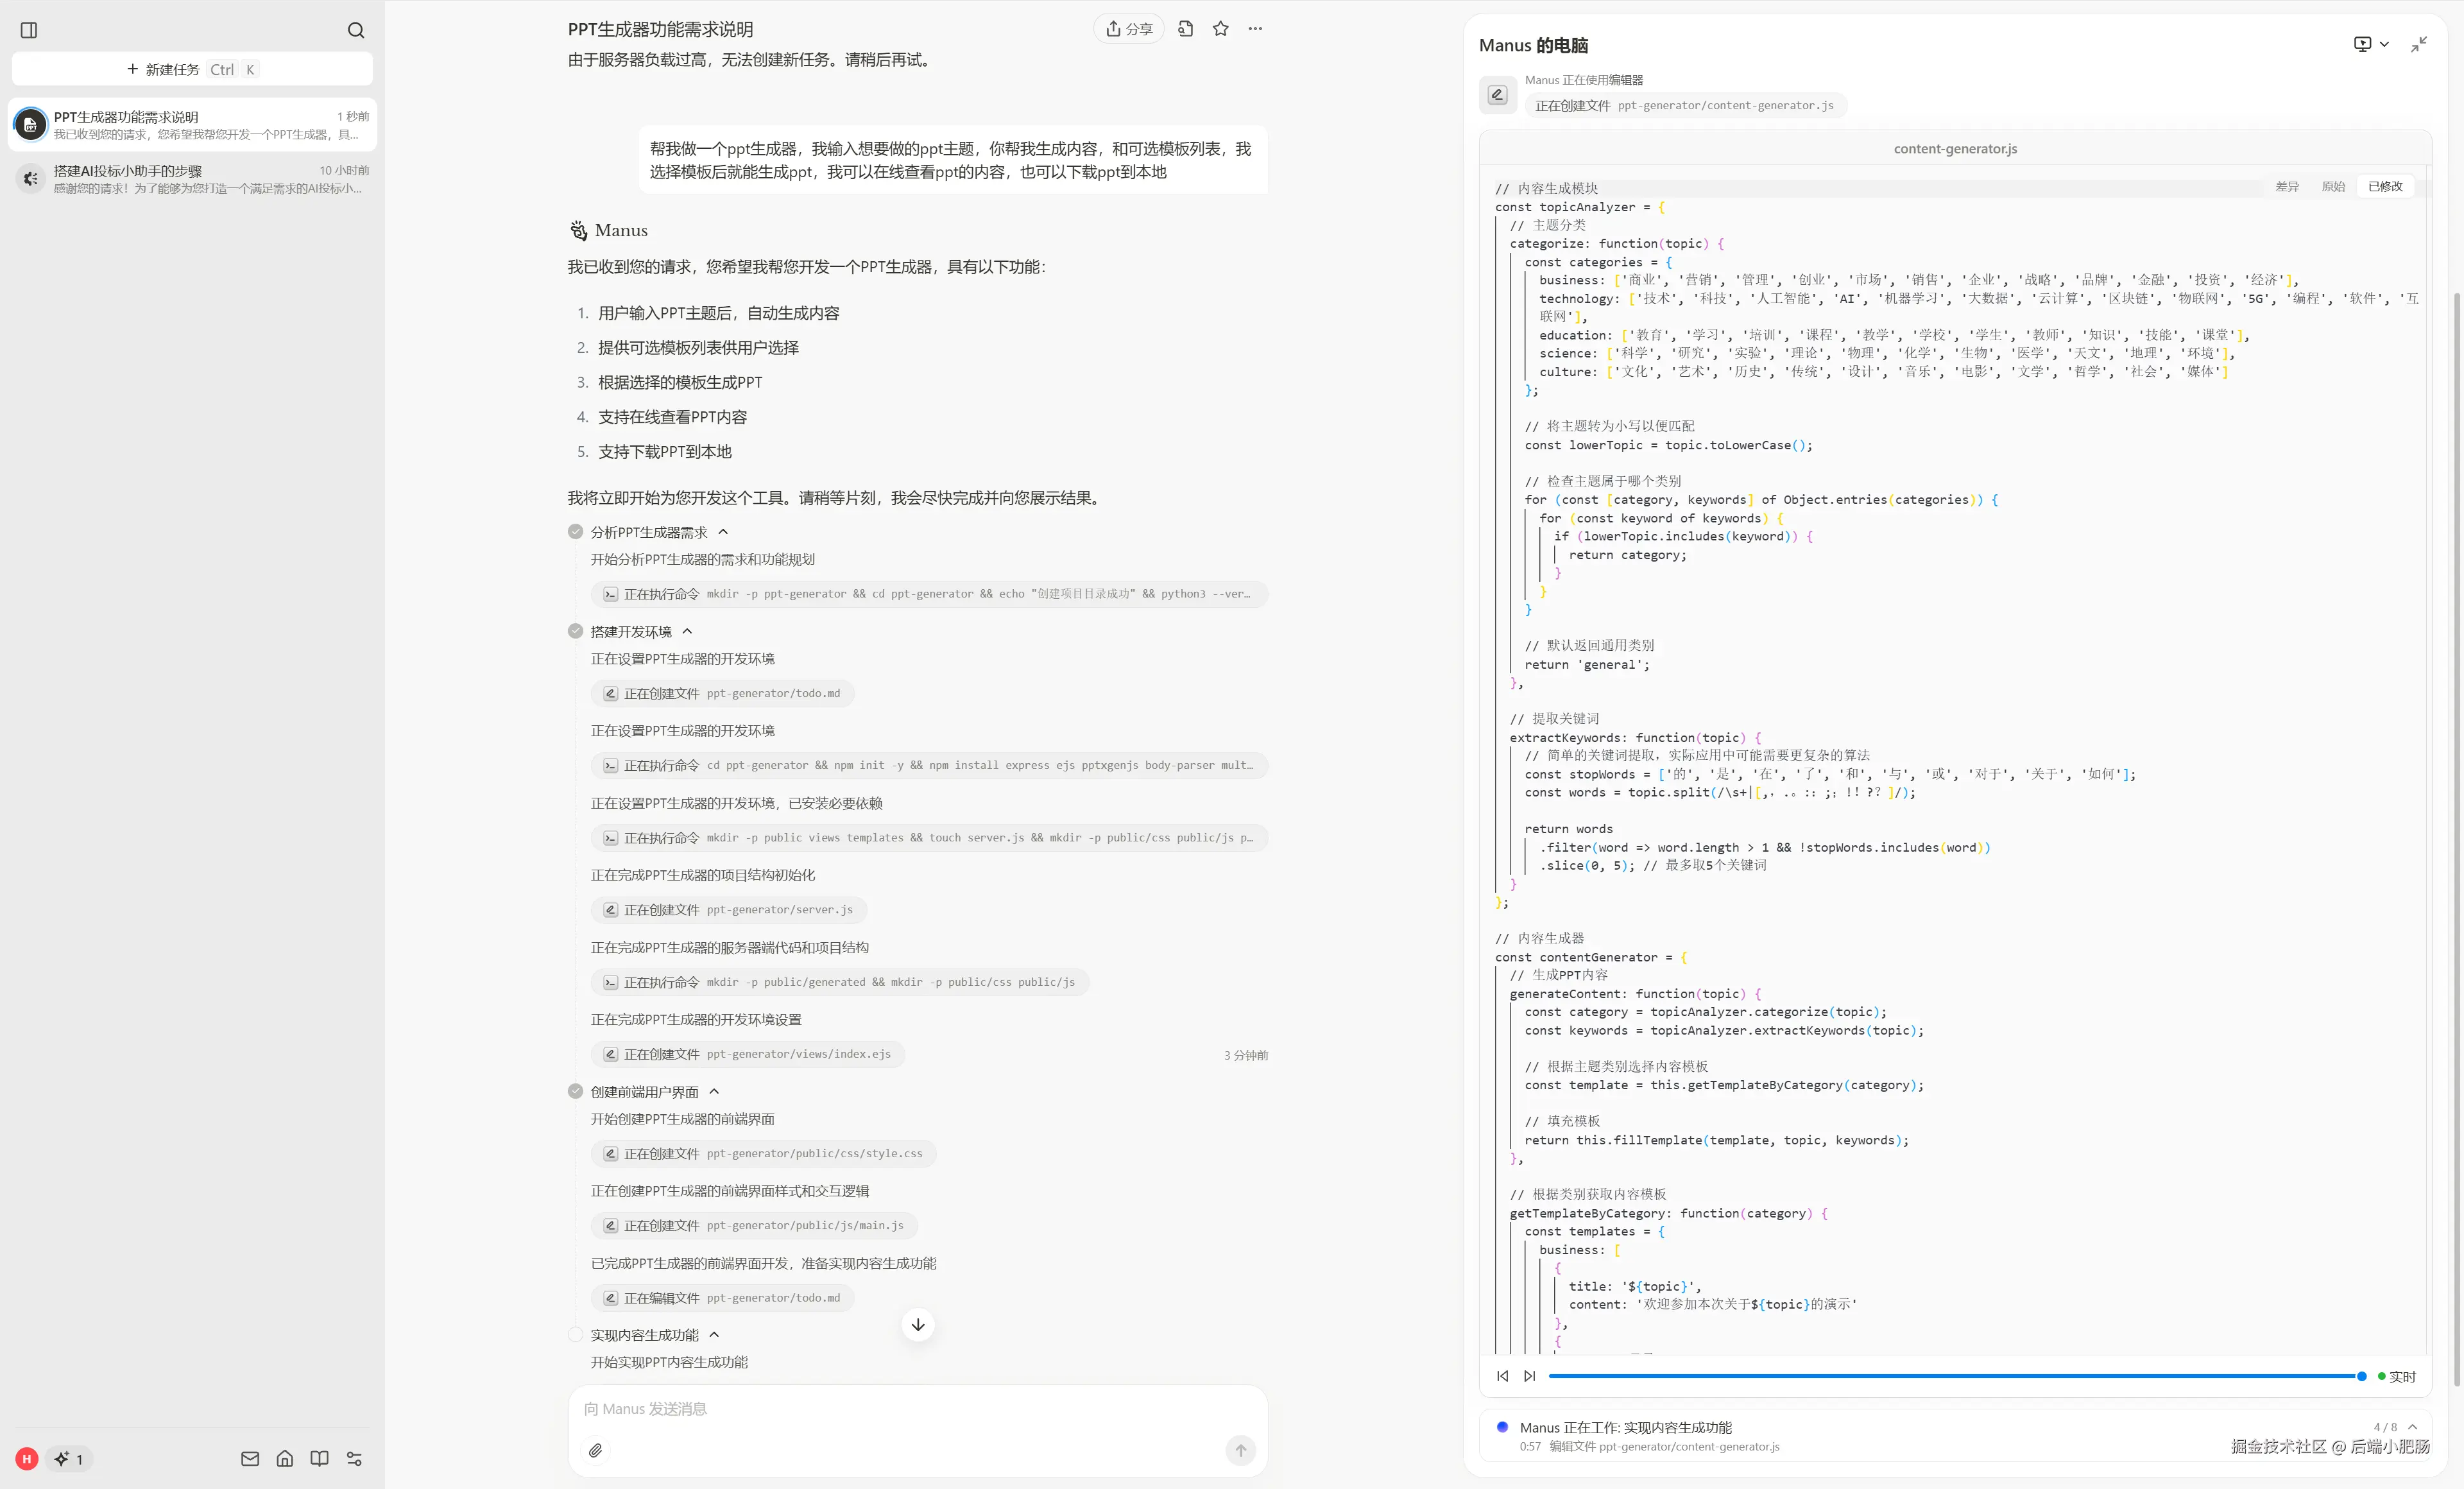The width and height of the screenshot is (2464, 1489).
Task: Open the search icon in sidebar
Action: pyautogui.click(x=356, y=30)
